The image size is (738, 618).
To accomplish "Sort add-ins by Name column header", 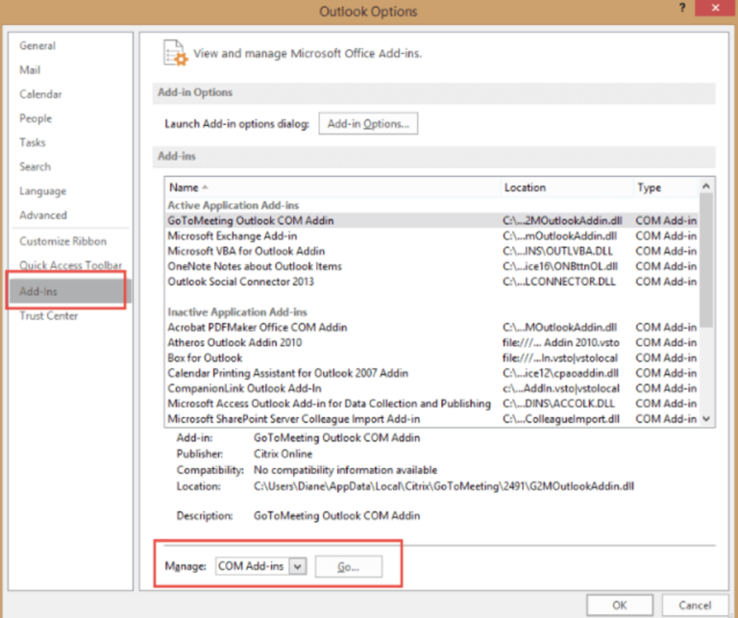I will pyautogui.click(x=332, y=187).
